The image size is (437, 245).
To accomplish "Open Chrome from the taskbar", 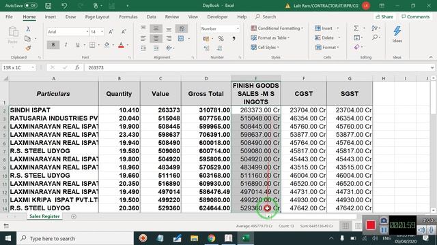I will pyautogui.click(x=211, y=238).
